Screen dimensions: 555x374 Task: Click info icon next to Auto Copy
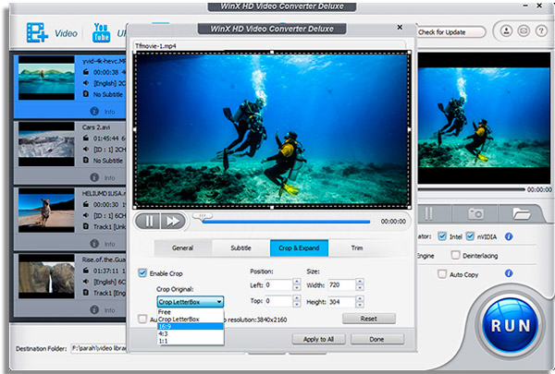pyautogui.click(x=509, y=273)
